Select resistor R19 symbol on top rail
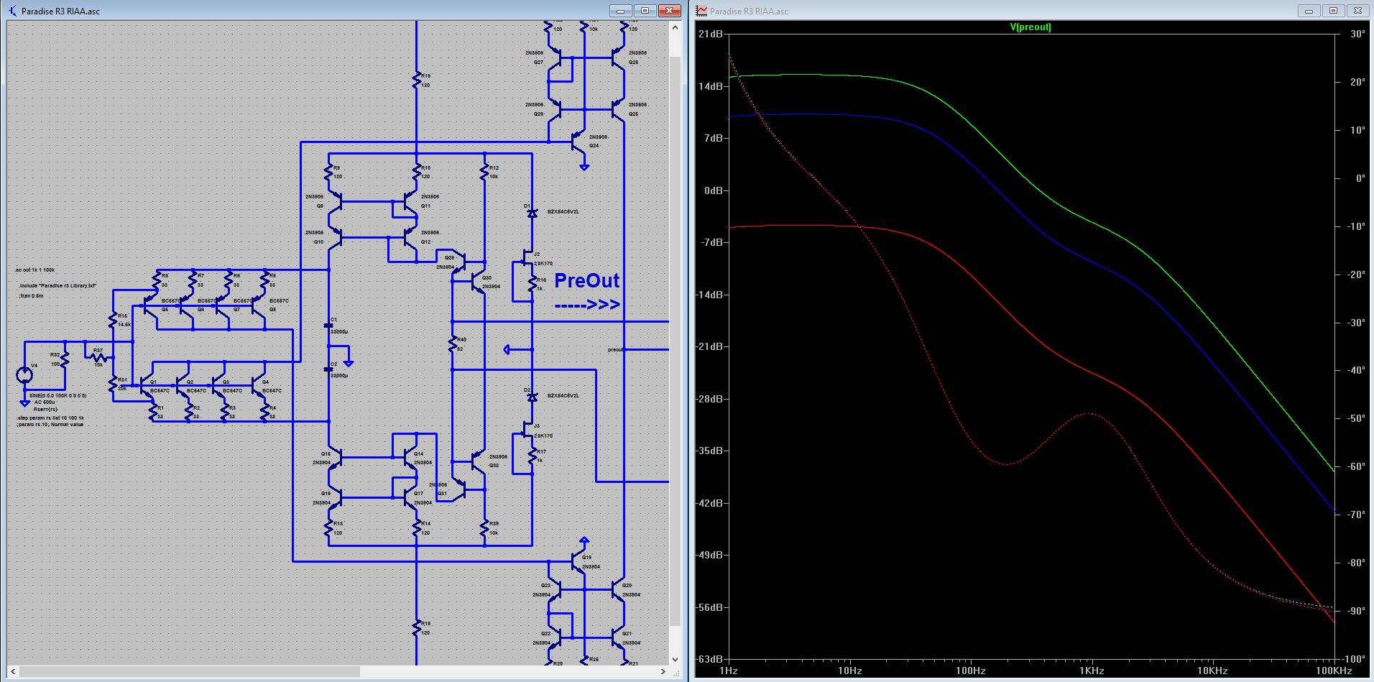Viewport: 1374px width, 682px height. point(416,80)
